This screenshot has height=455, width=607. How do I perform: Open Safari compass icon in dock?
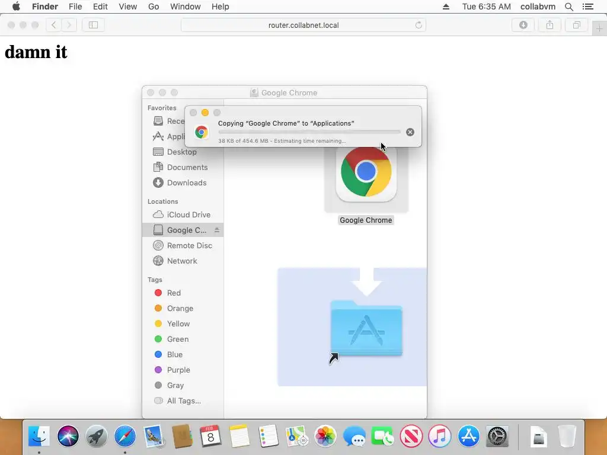(x=125, y=436)
